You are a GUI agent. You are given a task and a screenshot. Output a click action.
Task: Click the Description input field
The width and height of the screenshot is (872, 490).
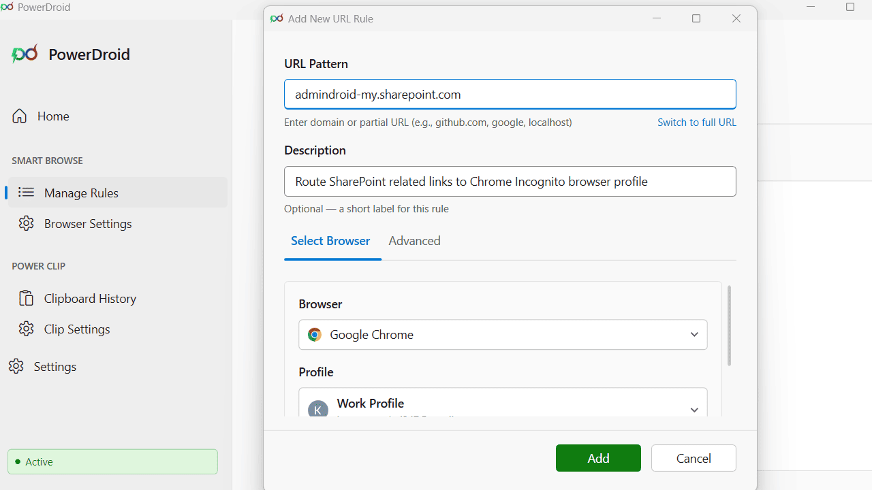[510, 182]
